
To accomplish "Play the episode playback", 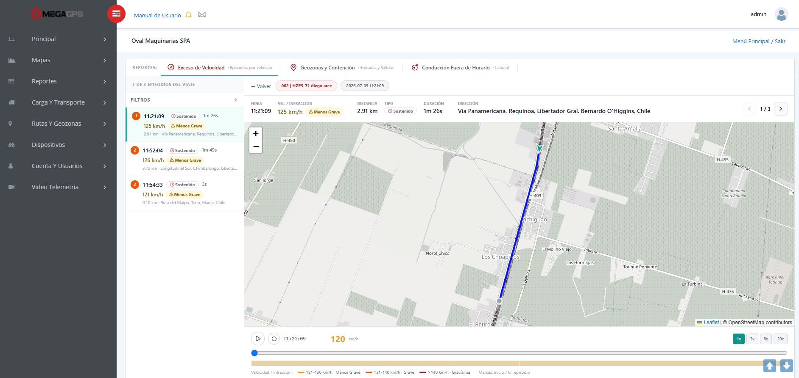I will pos(258,339).
